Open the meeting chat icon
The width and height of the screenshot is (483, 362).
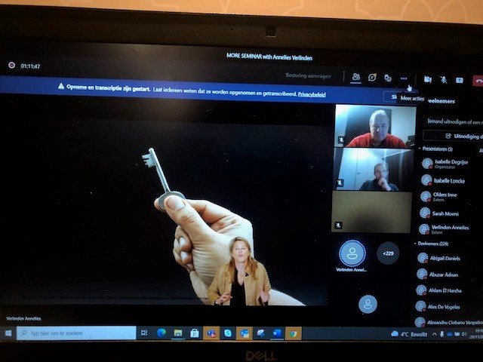pyautogui.click(x=372, y=77)
